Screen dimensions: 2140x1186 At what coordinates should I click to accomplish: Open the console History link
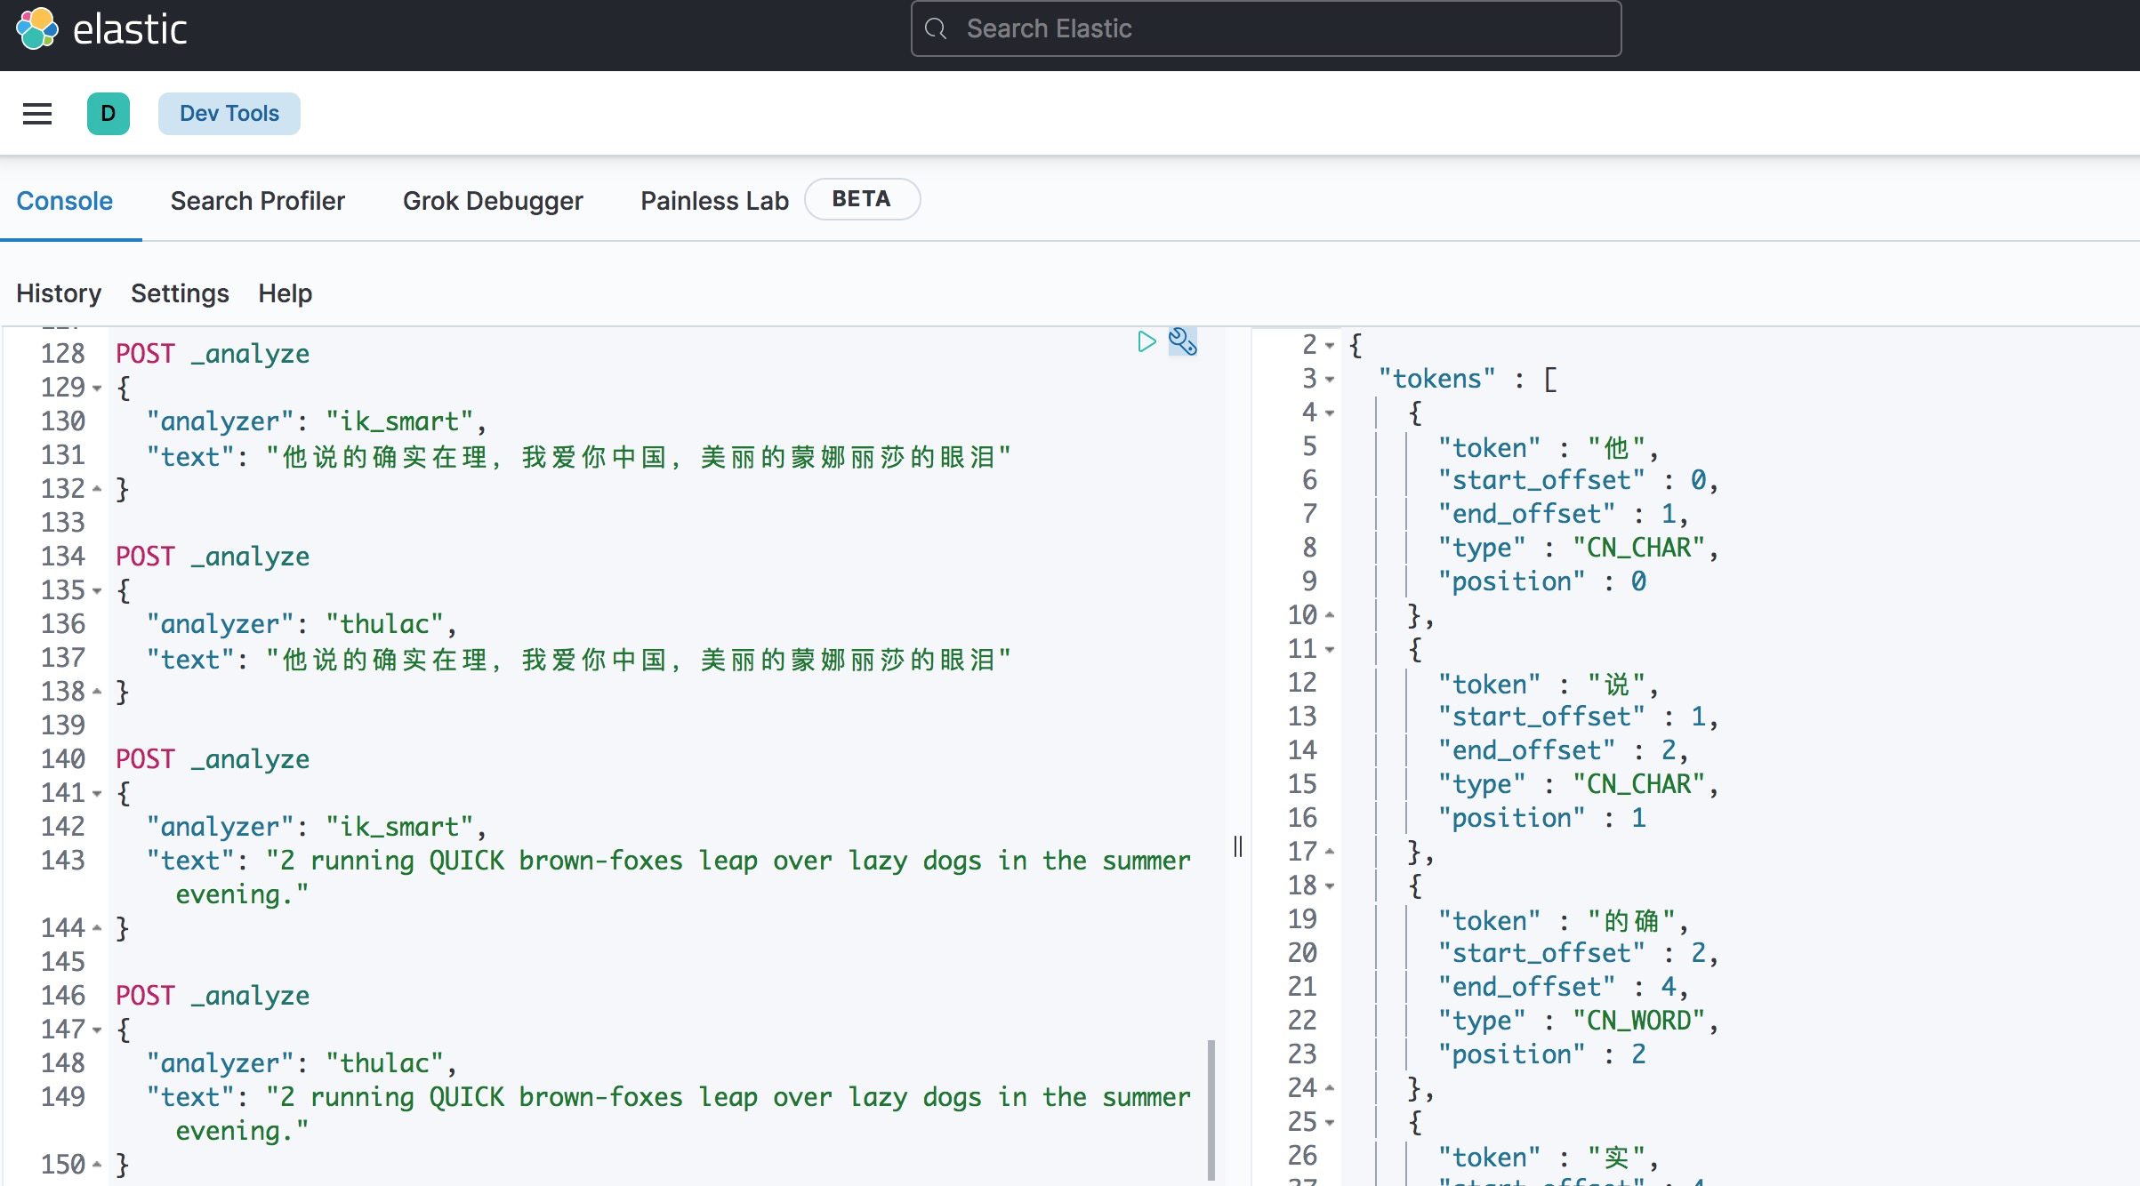tap(59, 293)
